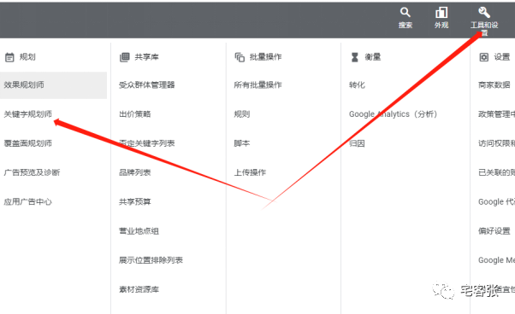Select 出价策略 in shared library
The image size is (515, 314).
pyautogui.click(x=134, y=114)
